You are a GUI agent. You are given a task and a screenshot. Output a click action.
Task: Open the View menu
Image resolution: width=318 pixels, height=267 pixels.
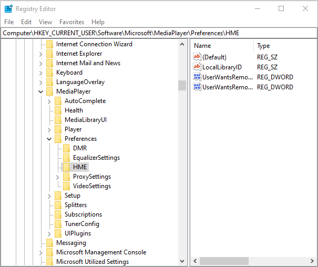coord(45,22)
